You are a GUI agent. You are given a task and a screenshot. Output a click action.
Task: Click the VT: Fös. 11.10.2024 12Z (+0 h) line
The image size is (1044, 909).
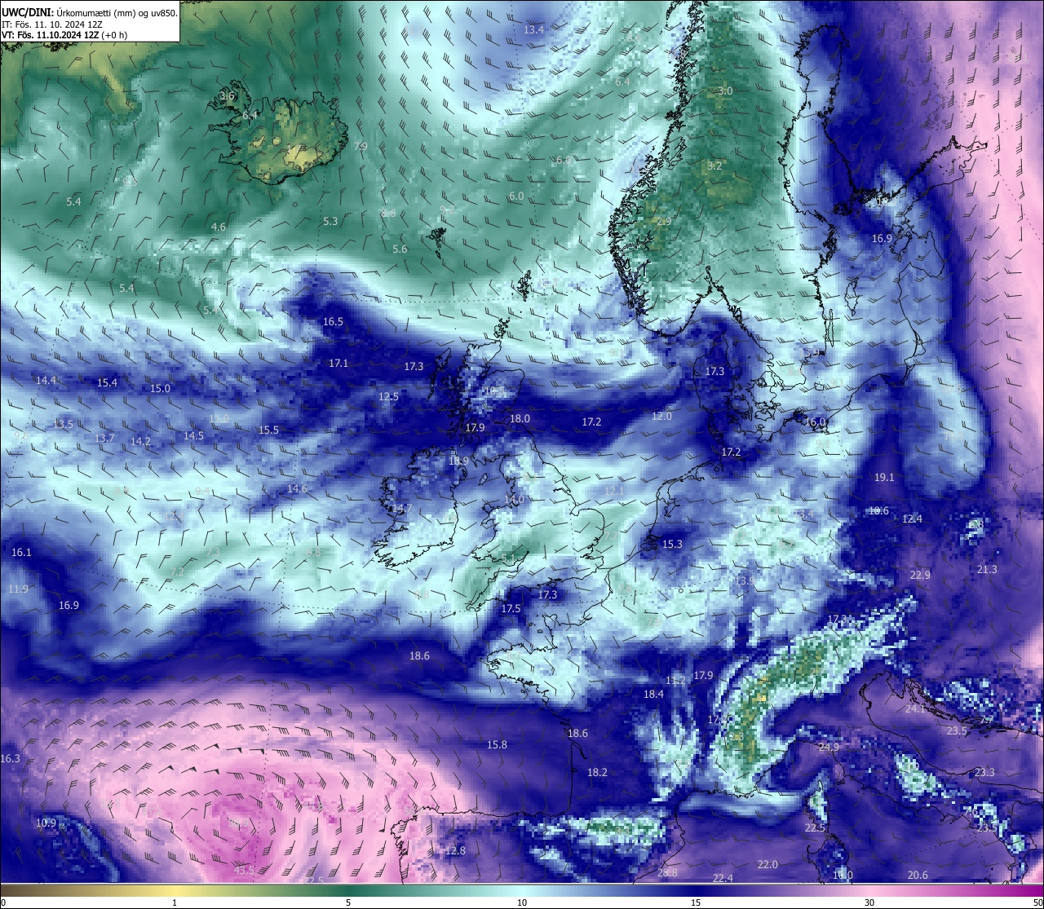click(x=64, y=35)
